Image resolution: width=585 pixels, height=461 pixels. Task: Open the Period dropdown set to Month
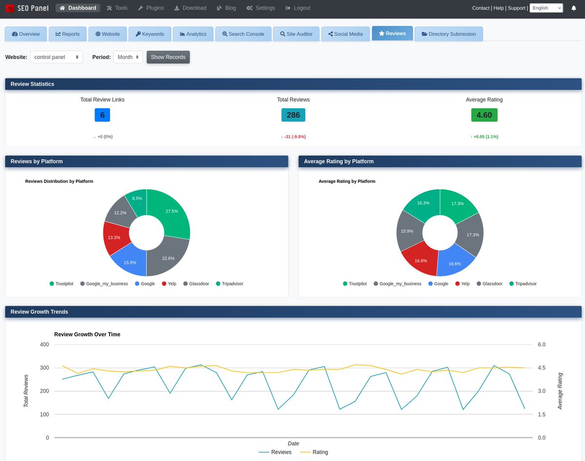coord(128,57)
